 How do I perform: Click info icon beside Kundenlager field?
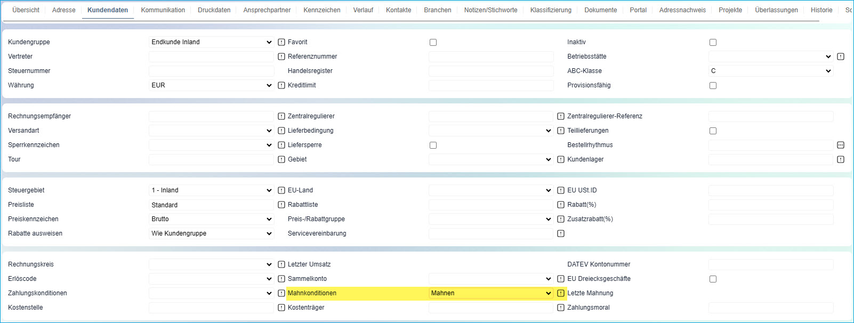pyautogui.click(x=841, y=159)
